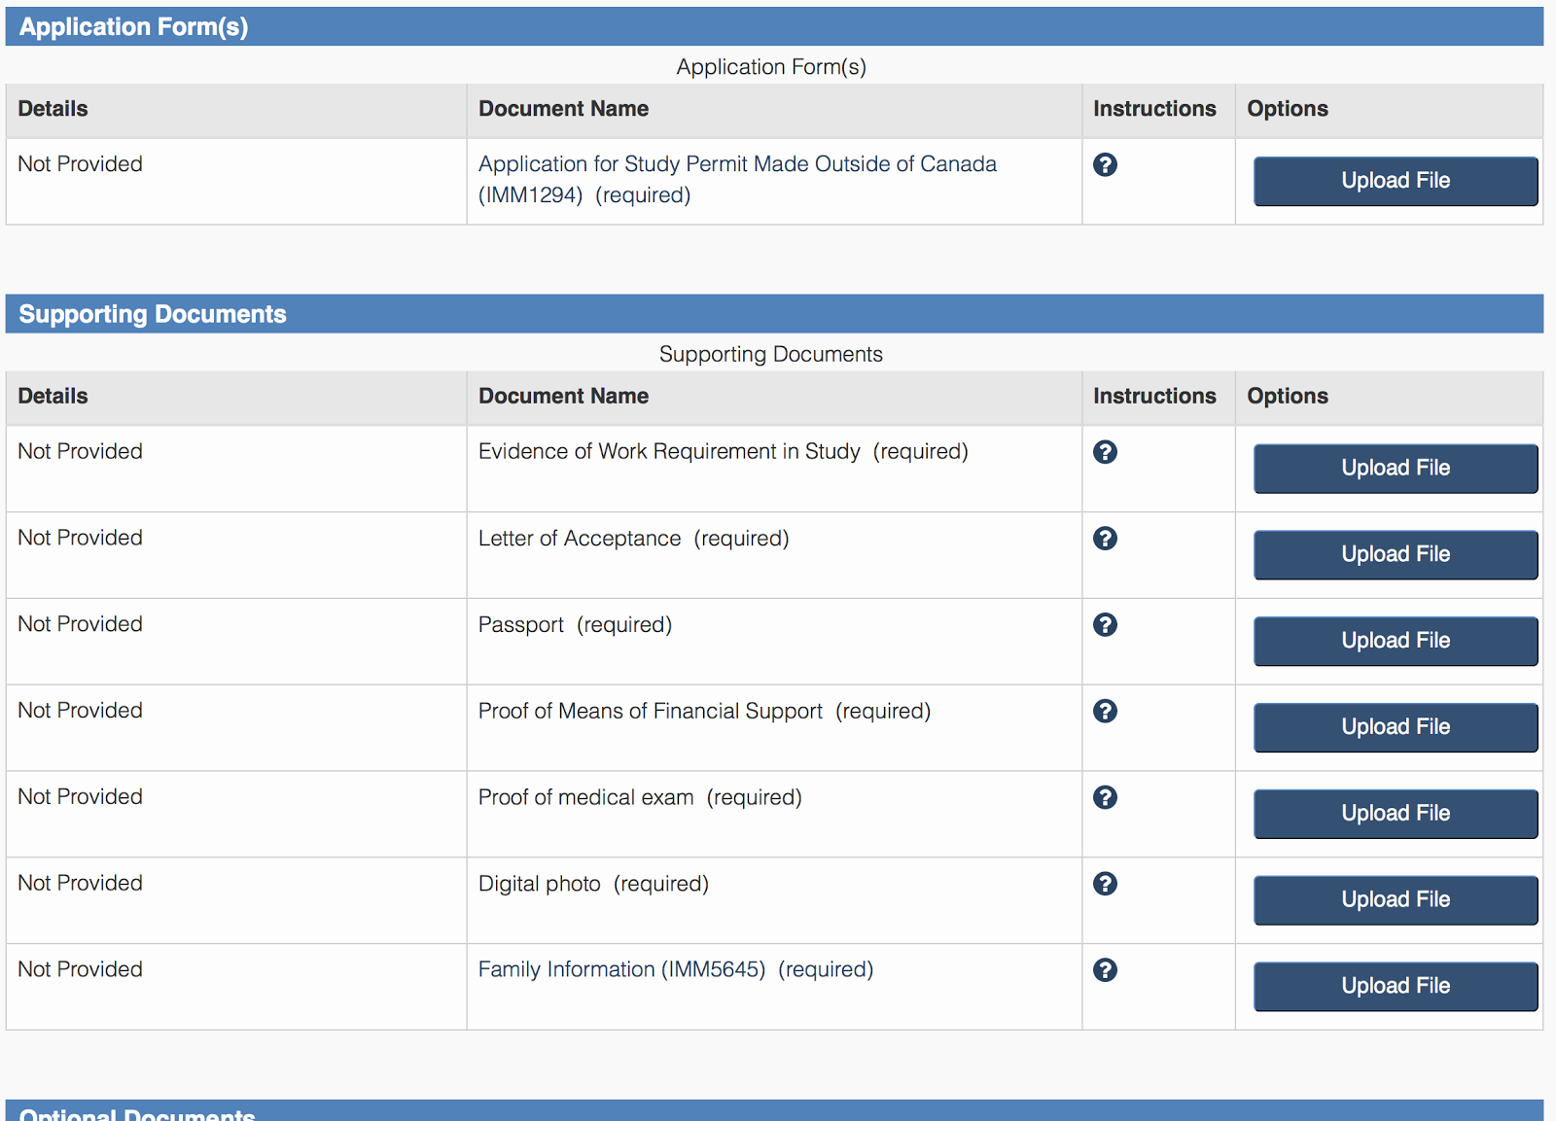Open Application for Study Permit Made Outside Canada link
Image resolution: width=1556 pixels, height=1121 pixels.
click(x=737, y=179)
